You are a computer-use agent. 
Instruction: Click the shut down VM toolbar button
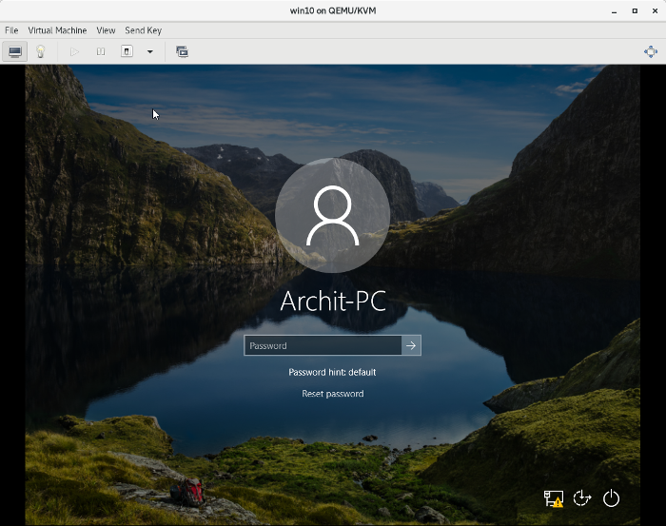(127, 51)
